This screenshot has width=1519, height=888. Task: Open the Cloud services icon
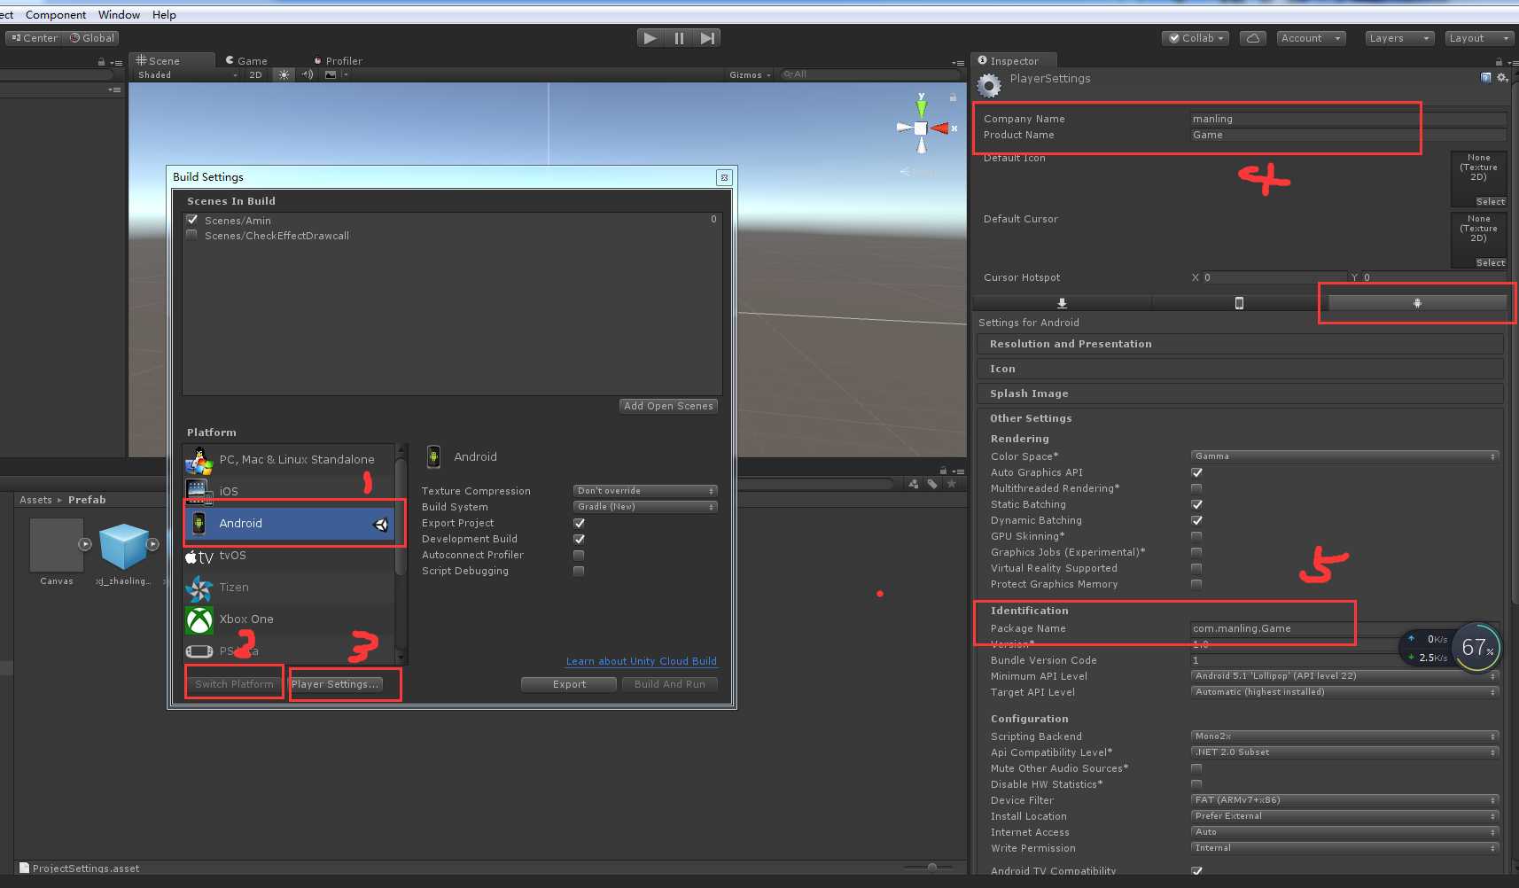[1252, 38]
